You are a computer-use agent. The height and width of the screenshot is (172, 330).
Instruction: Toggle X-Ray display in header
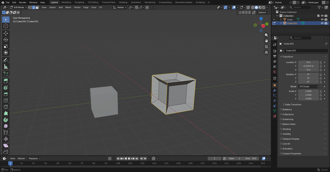[248, 7]
